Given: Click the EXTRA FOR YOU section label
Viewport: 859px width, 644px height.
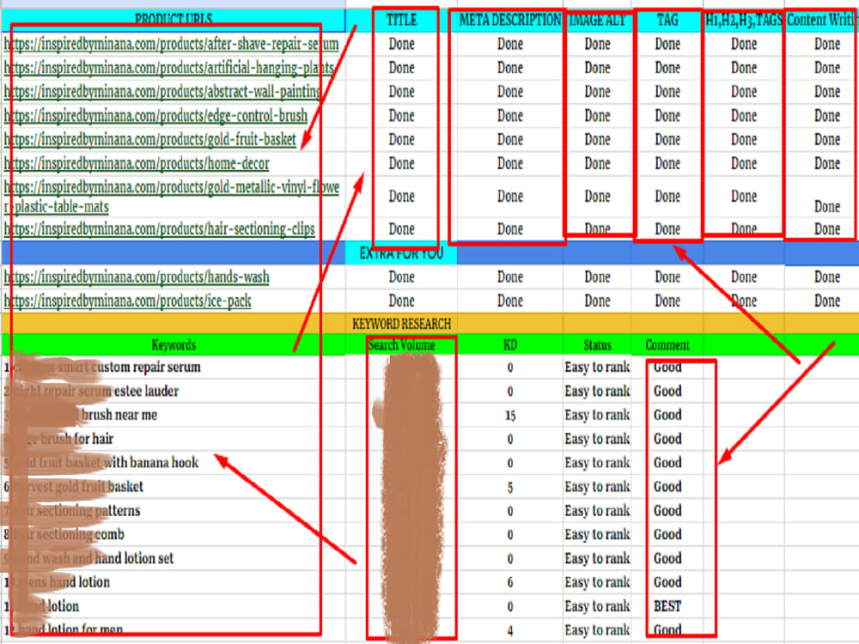Looking at the screenshot, I should [401, 253].
